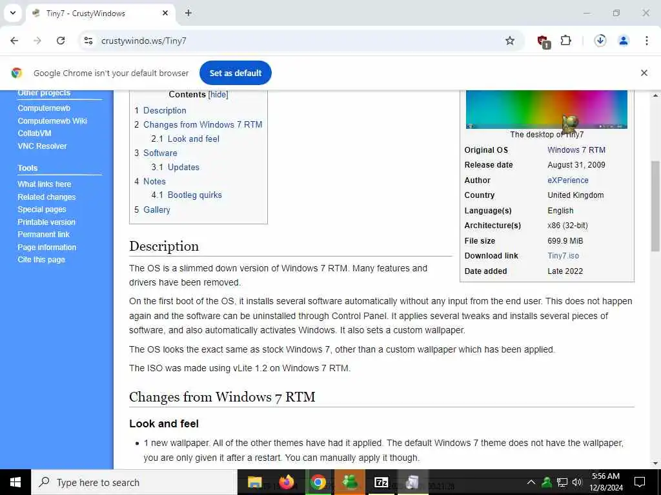Open the Computernewb Wiki sidebar link

[52, 121]
